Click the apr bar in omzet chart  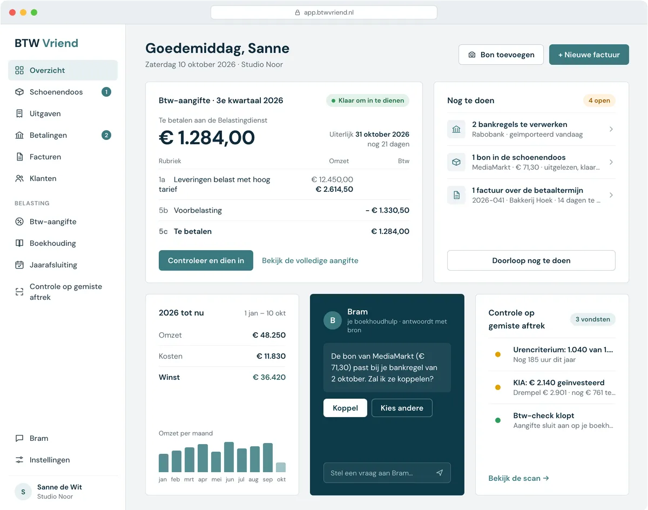(203, 458)
